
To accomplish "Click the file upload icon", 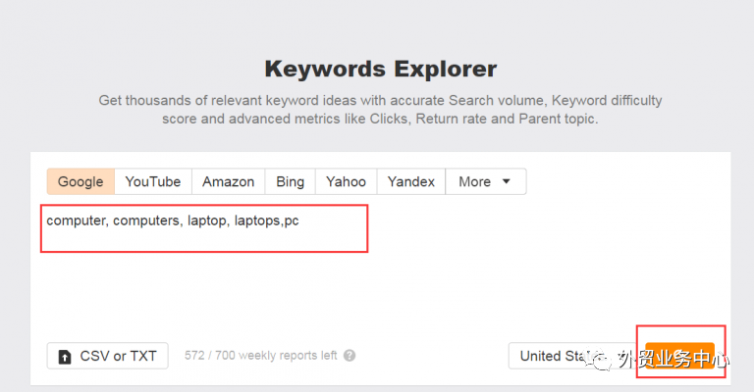I will [65, 357].
